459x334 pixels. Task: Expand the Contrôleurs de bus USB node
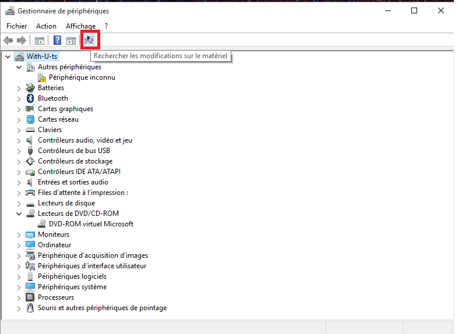(19, 151)
